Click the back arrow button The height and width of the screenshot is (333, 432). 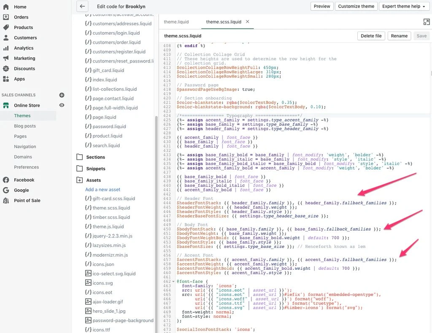[82, 6]
